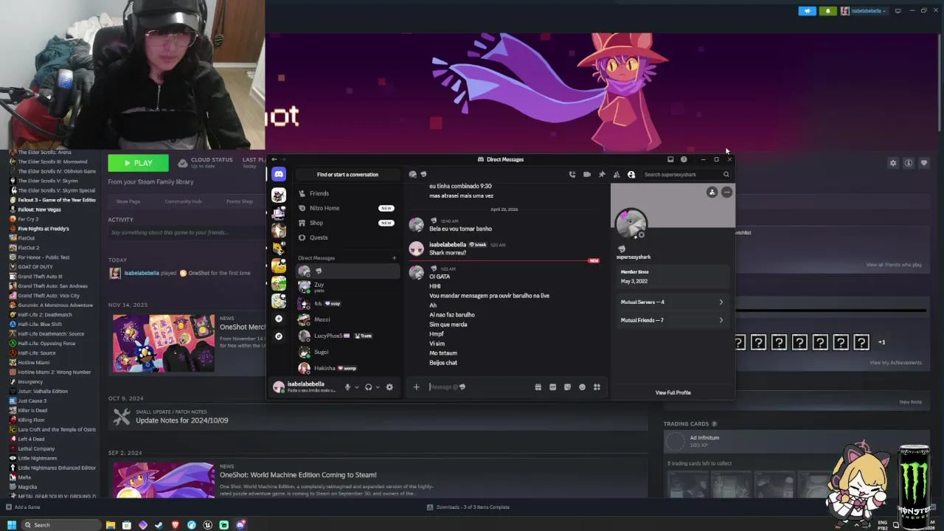This screenshot has height=531, width=944.
Task: Open the Sugoi direct message
Action: pos(347,352)
